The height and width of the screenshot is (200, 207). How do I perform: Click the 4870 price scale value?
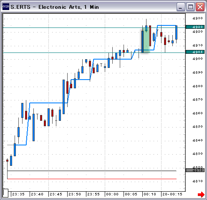click(197, 100)
